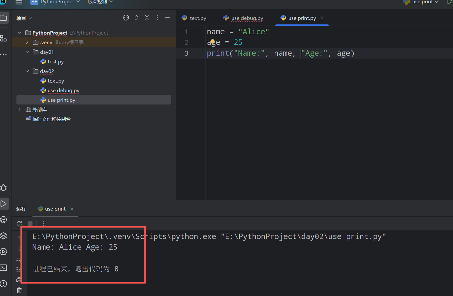Viewport: 453px width, 296px height.
Task: Click the intention lightbulb on line 2
Action: (212, 42)
